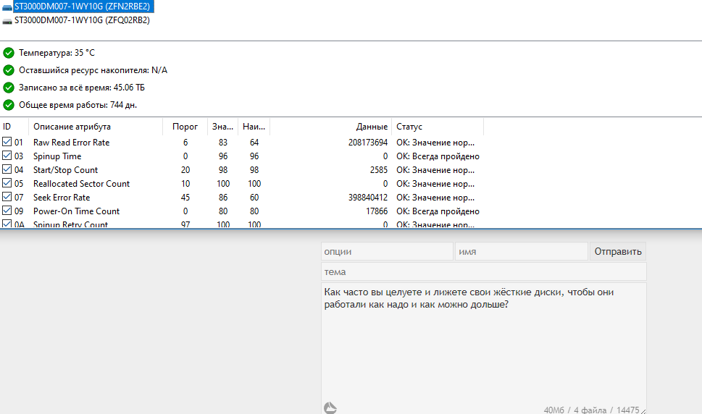
Task: Select the Seek Error Rate row name
Action: pyautogui.click(x=62, y=198)
